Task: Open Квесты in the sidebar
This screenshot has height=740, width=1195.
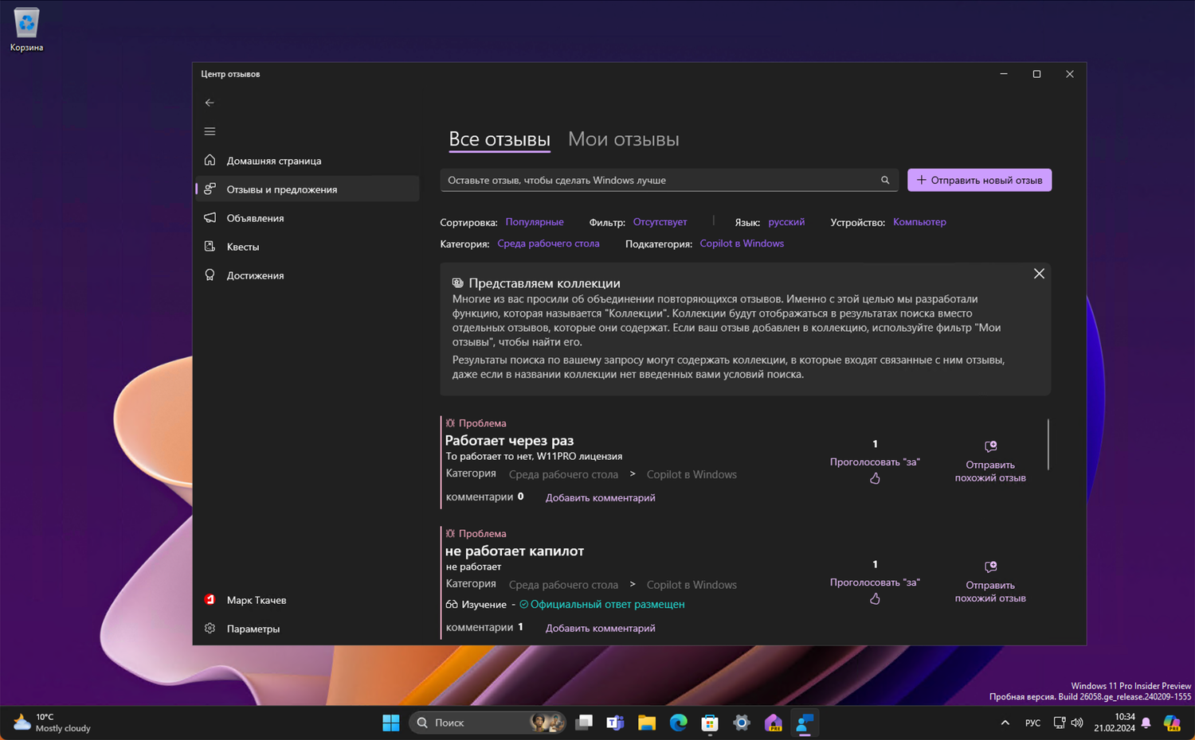Action: pyautogui.click(x=308, y=247)
